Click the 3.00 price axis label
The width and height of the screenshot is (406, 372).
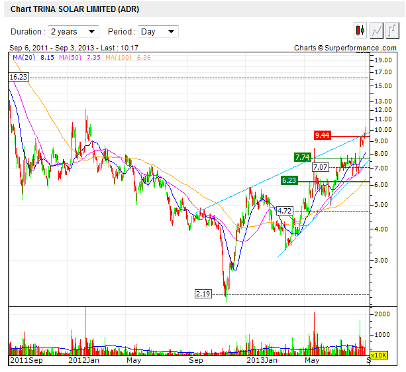[381, 261]
